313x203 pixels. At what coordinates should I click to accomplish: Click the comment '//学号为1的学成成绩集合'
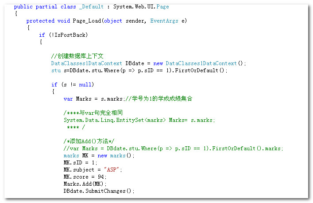tap(159, 99)
